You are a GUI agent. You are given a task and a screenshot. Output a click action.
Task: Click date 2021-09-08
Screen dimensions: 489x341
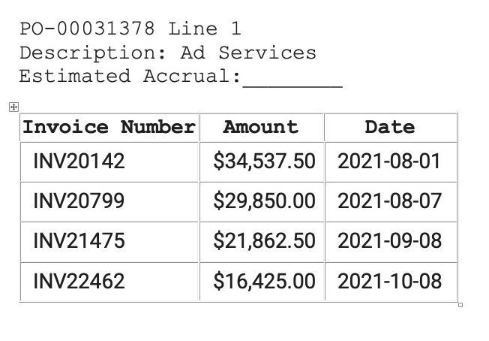[389, 241]
